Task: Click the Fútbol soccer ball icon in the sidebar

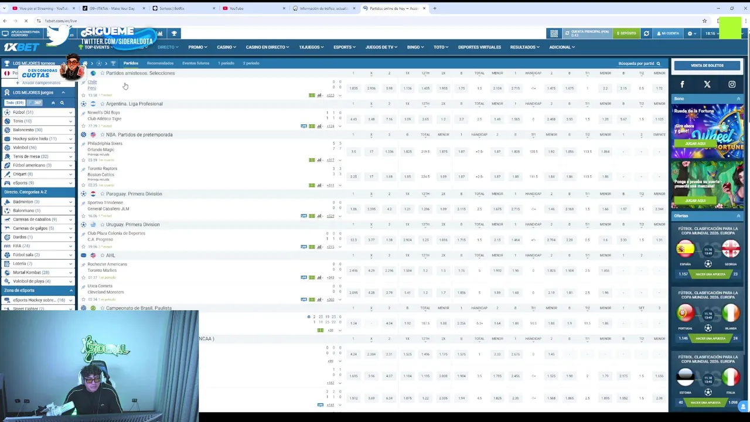Action: click(7, 112)
